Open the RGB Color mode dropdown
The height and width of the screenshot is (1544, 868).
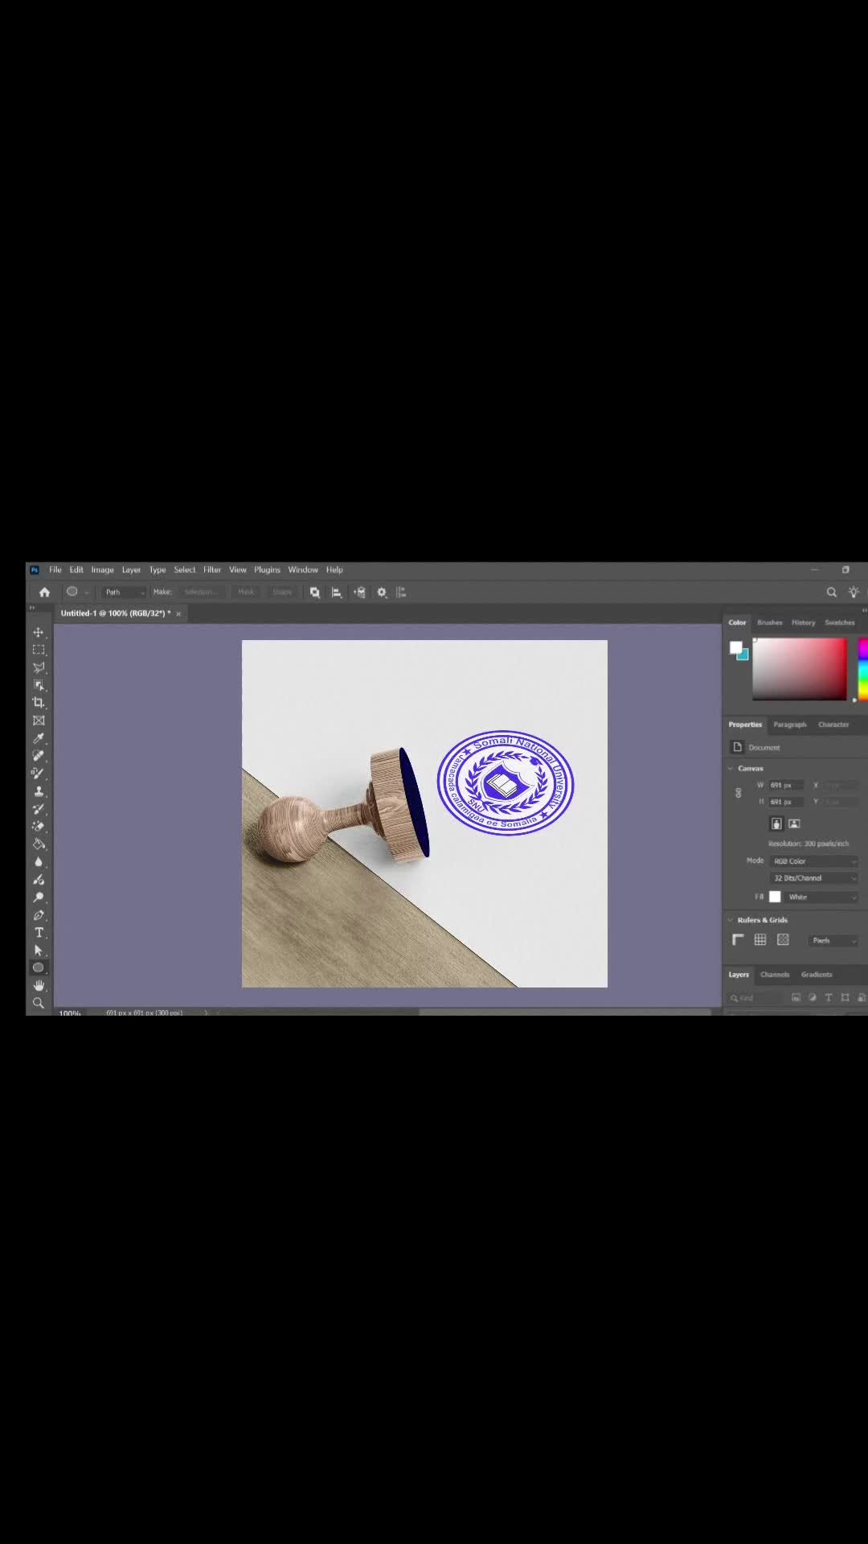click(x=814, y=861)
